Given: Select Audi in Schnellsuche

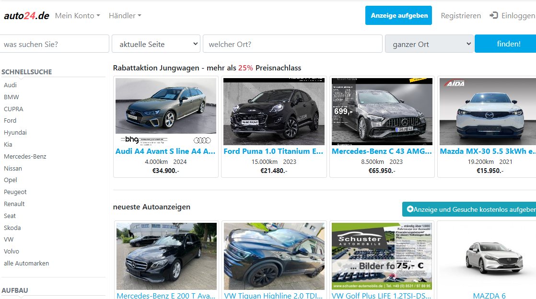Looking at the screenshot, I should [10, 85].
